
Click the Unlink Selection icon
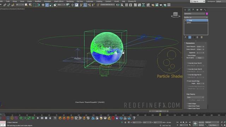pyautogui.click(x=9, y=5)
